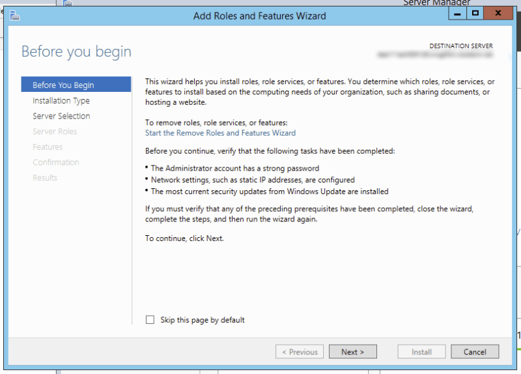Click Server Manager title behind the wizard
521x374 pixels.
point(436,3)
